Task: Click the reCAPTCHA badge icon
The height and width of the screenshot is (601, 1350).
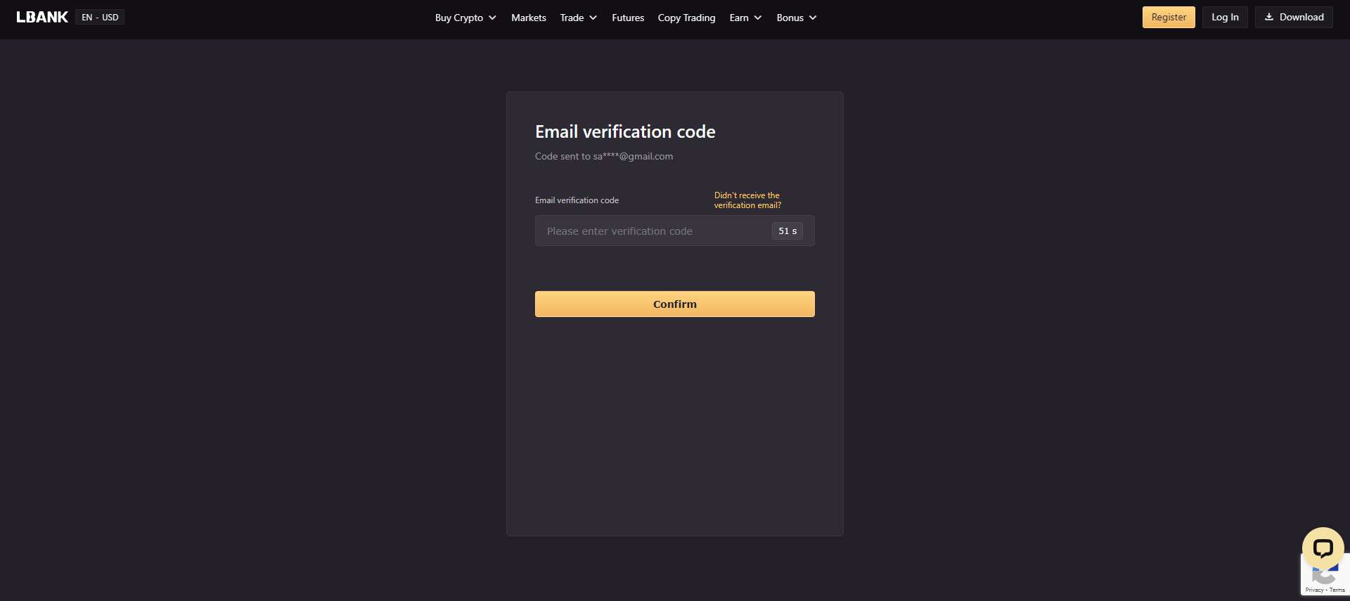Action: click(x=1326, y=576)
